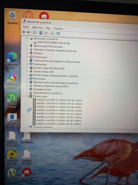Open the Файл menu
The width and height of the screenshot is (138, 185).
tap(26, 27)
